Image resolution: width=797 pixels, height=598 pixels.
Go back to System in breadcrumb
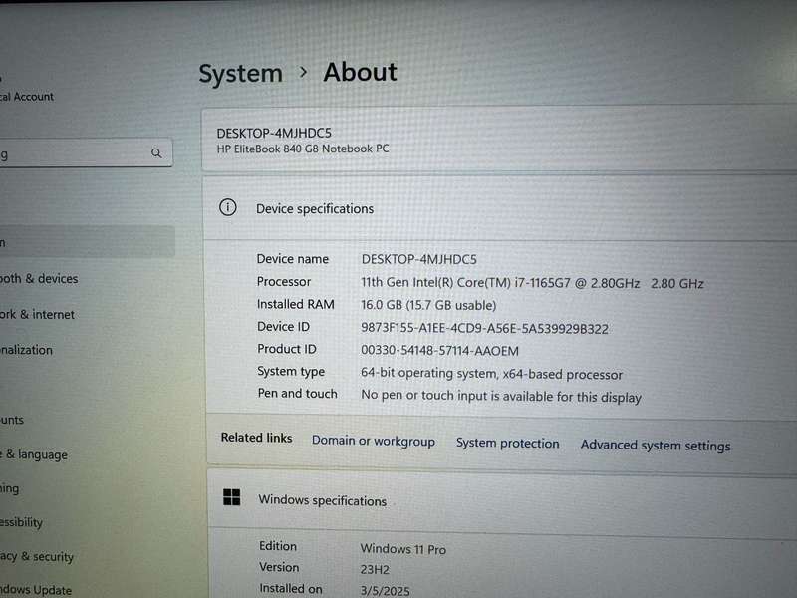pyautogui.click(x=240, y=74)
